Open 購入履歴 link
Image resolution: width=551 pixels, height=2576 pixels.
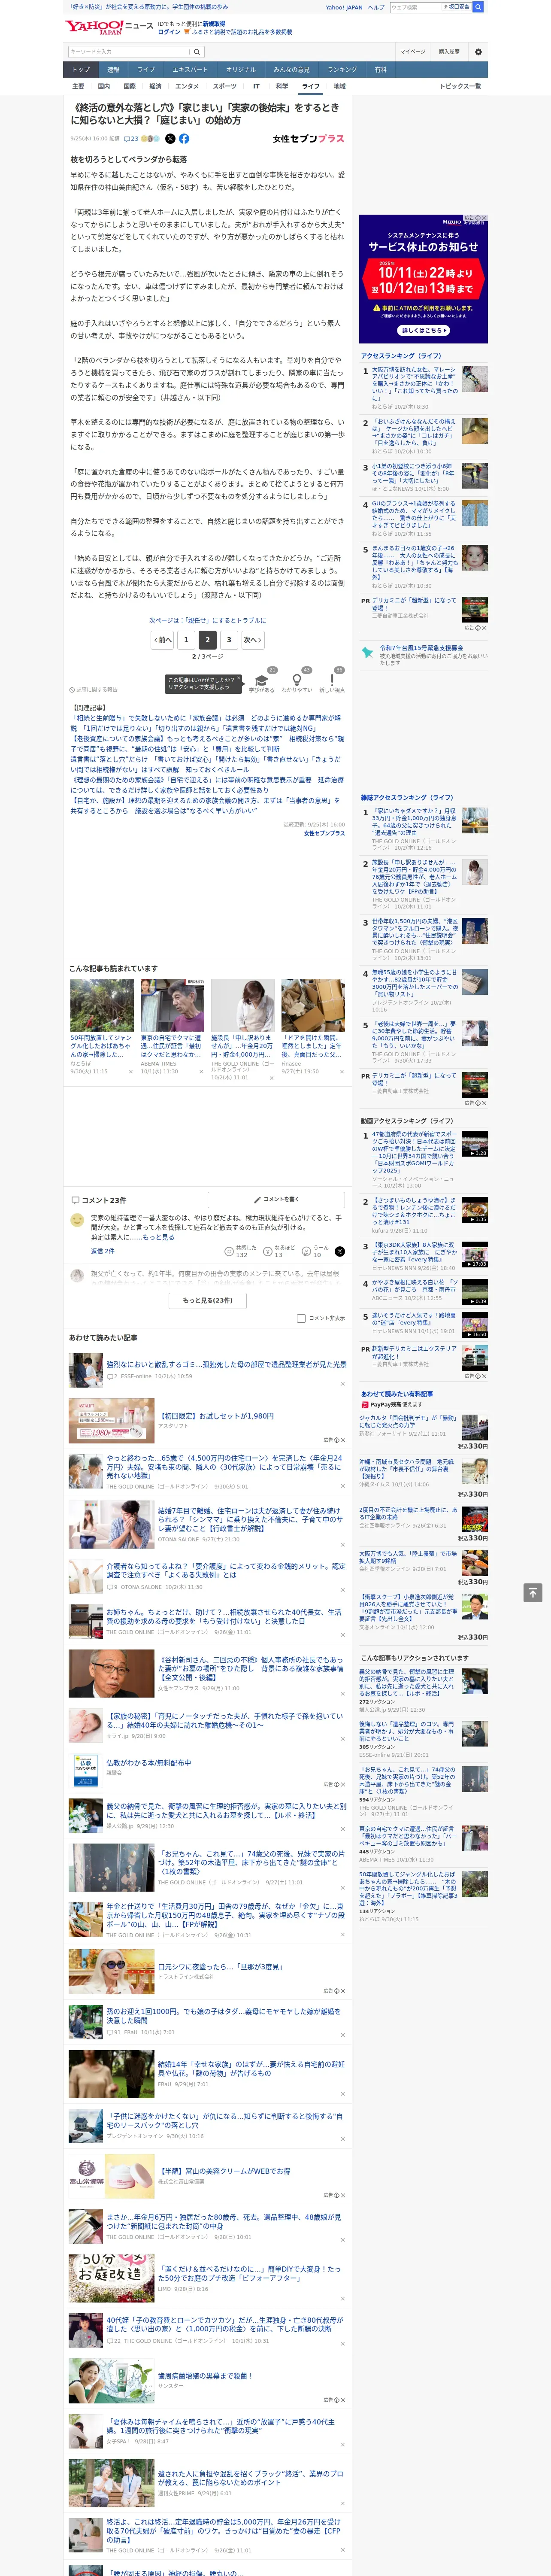click(x=449, y=51)
